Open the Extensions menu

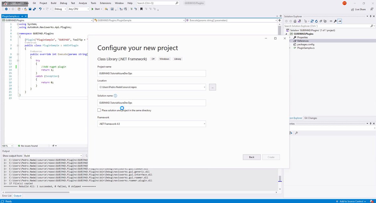pyautogui.click(x=105, y=3)
